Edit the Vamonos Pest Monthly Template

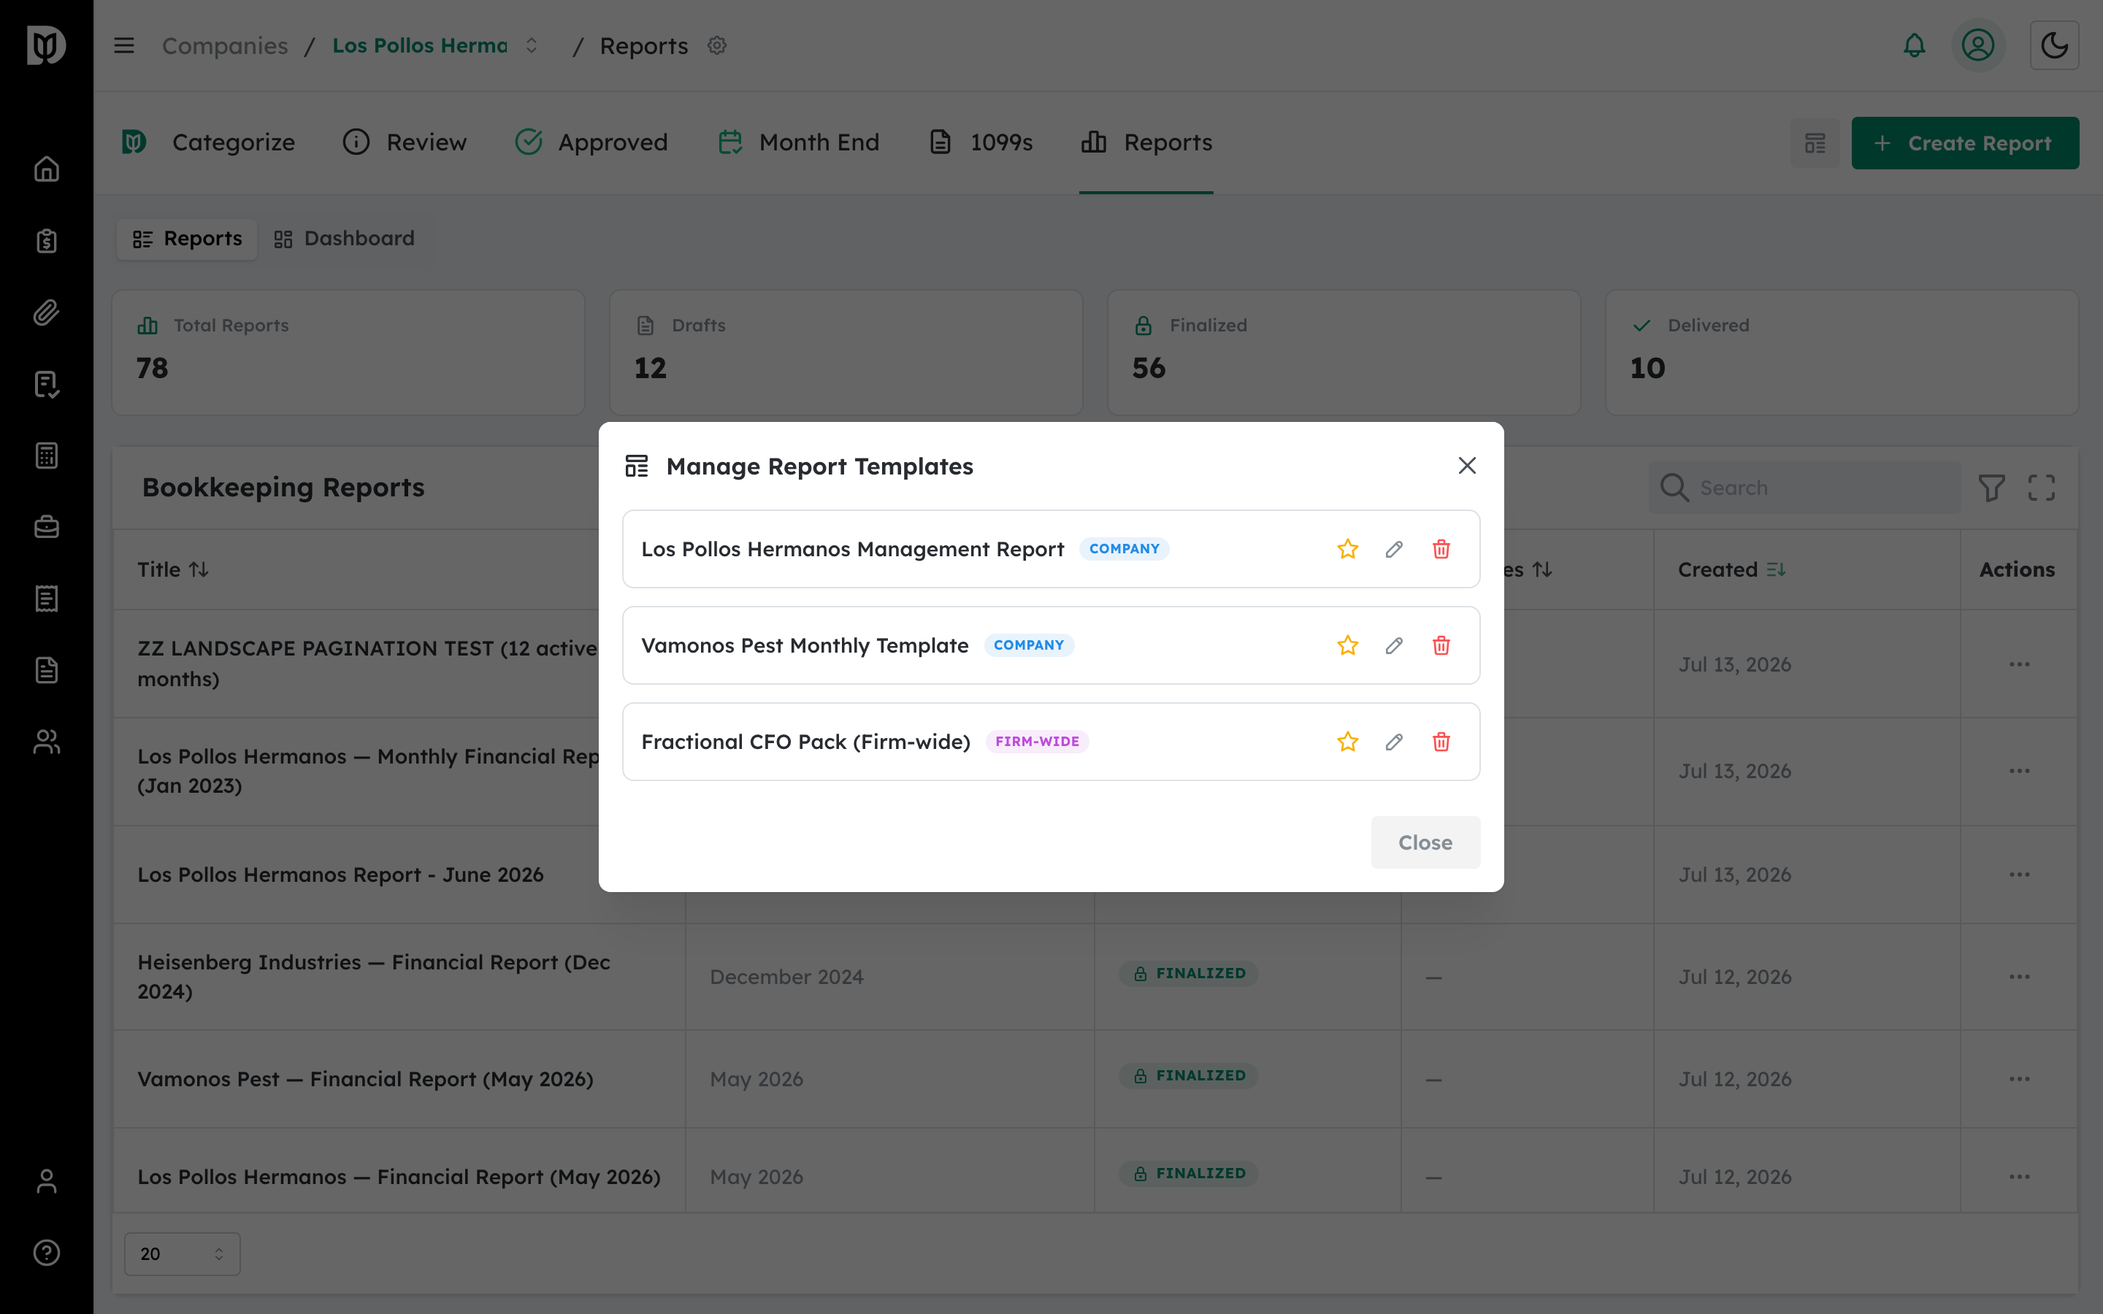pos(1394,646)
